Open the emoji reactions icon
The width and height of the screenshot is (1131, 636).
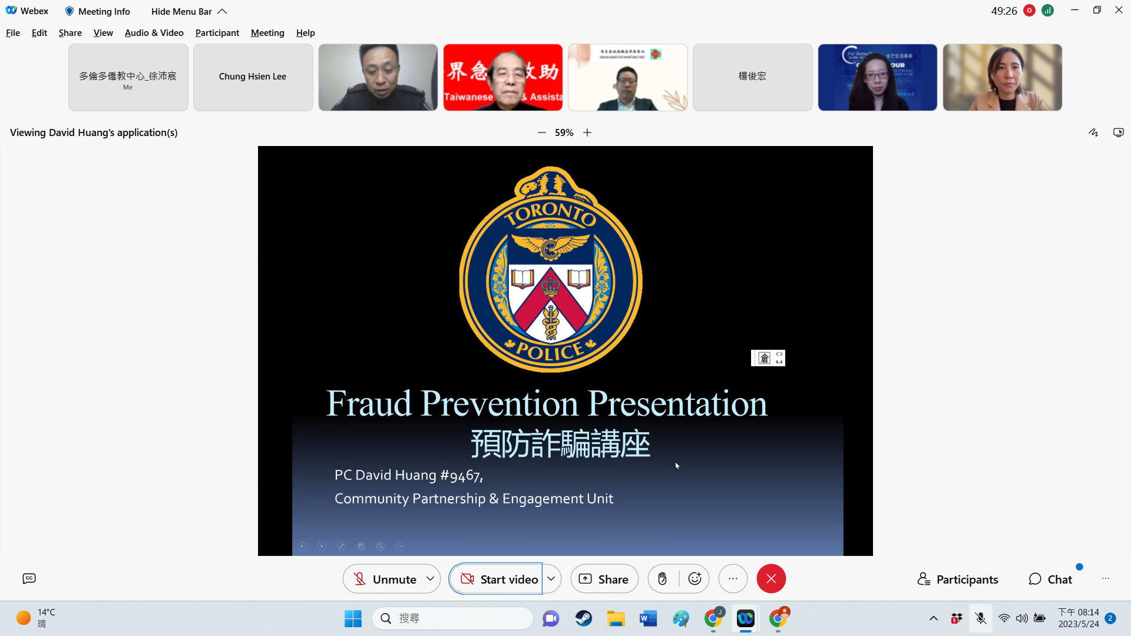pyautogui.click(x=695, y=579)
